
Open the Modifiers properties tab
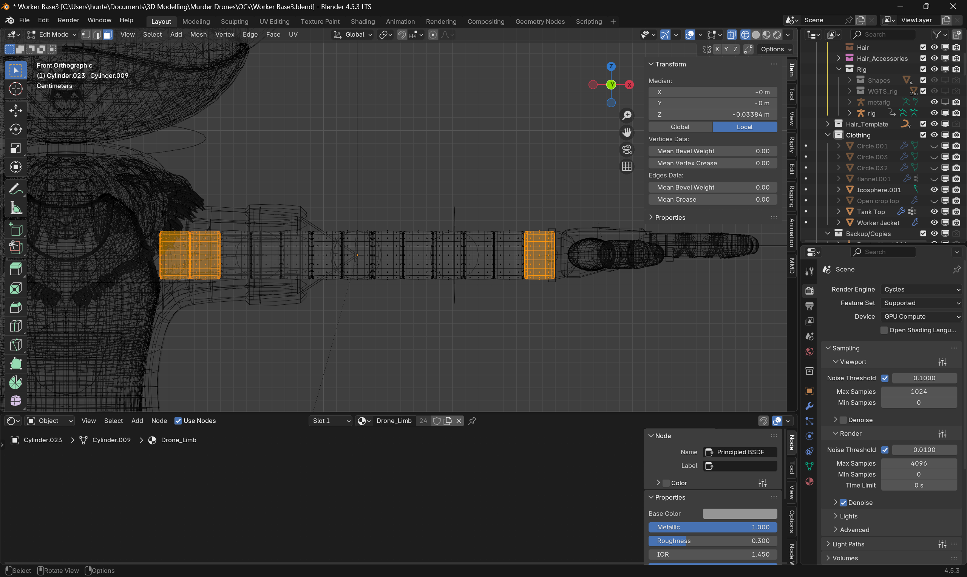[809, 406]
